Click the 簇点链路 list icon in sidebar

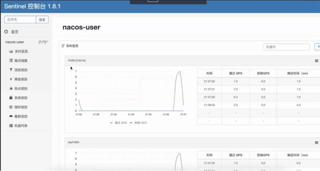tap(11, 60)
